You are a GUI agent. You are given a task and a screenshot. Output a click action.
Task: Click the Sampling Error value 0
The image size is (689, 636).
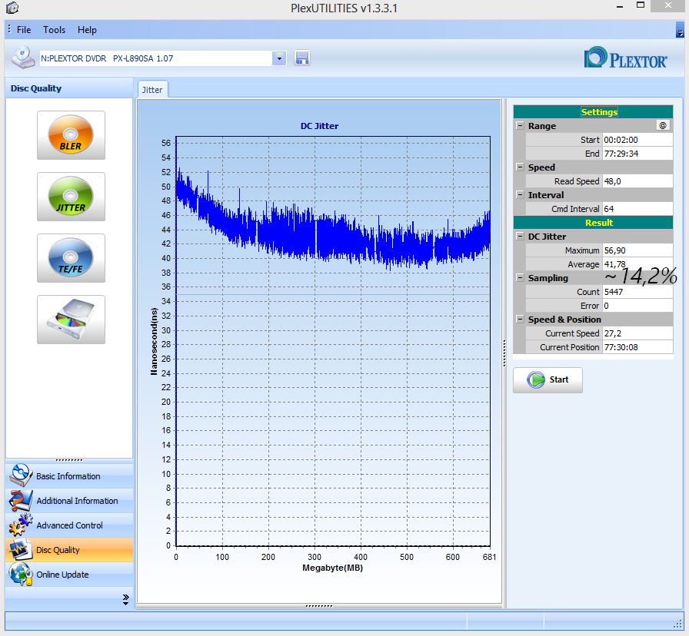[x=637, y=306]
